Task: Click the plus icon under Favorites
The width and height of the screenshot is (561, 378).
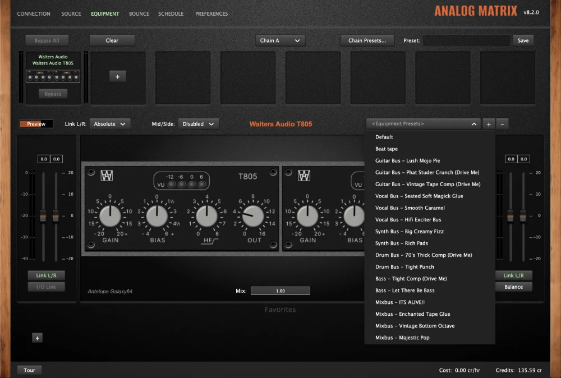Action: [37, 338]
